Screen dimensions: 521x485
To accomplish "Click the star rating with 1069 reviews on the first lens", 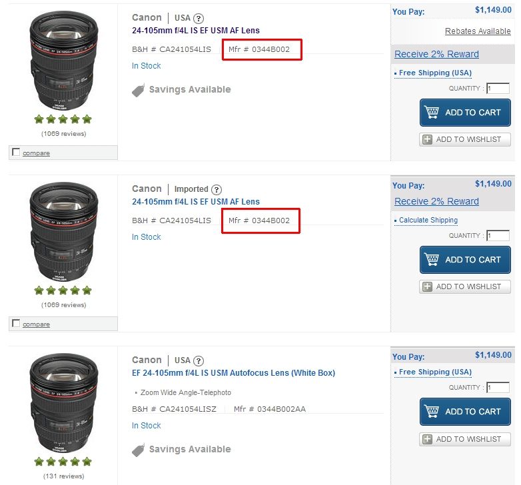I will (63, 120).
